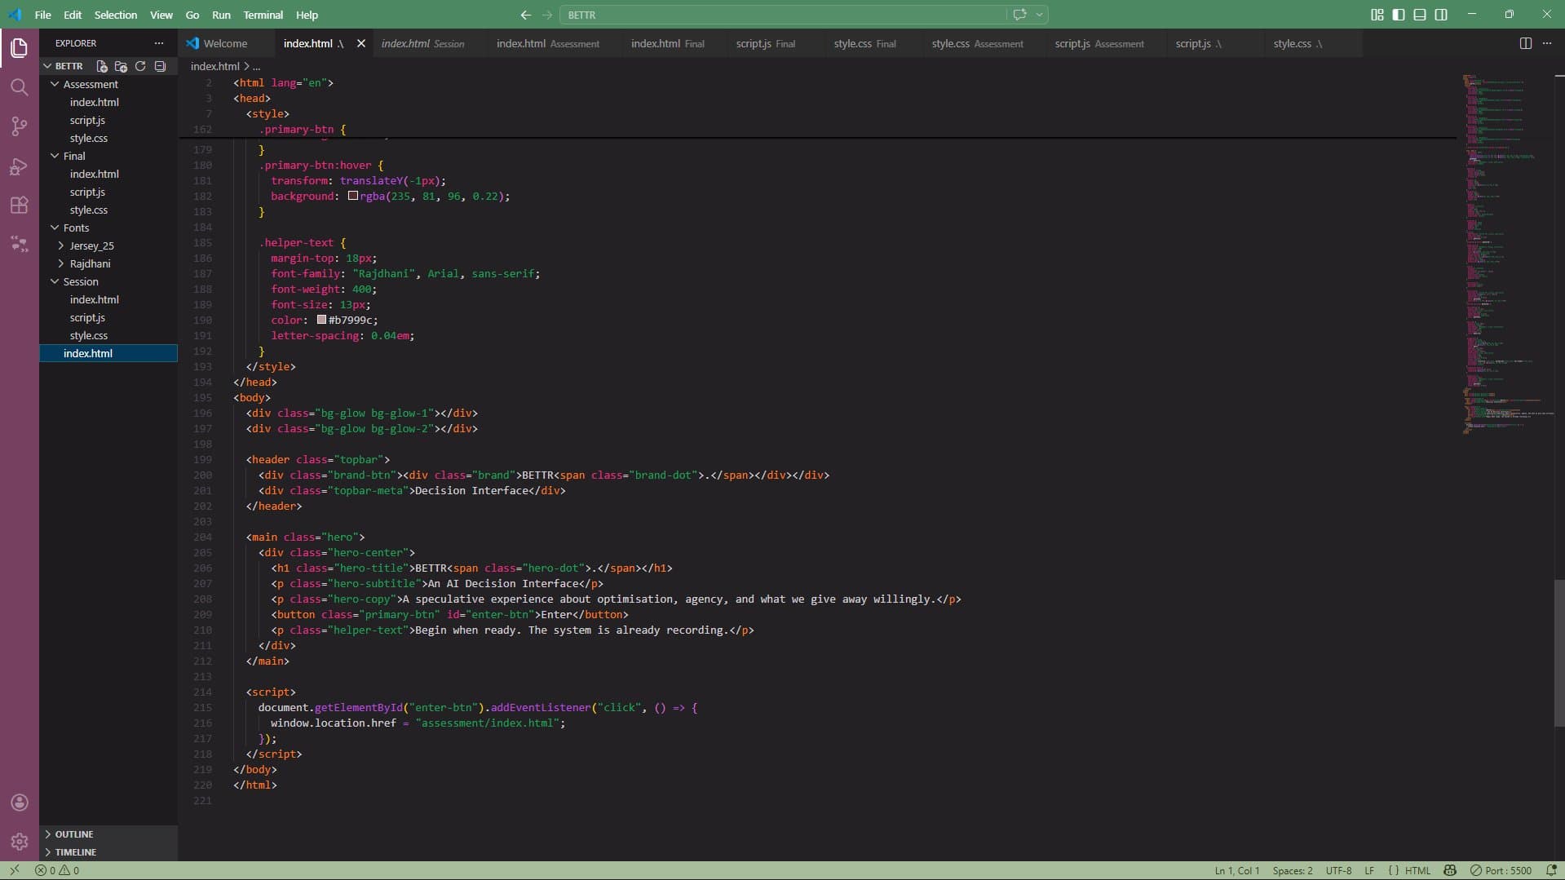Open the Source Control view
Screen dimensions: 1565x880
coord(20,126)
